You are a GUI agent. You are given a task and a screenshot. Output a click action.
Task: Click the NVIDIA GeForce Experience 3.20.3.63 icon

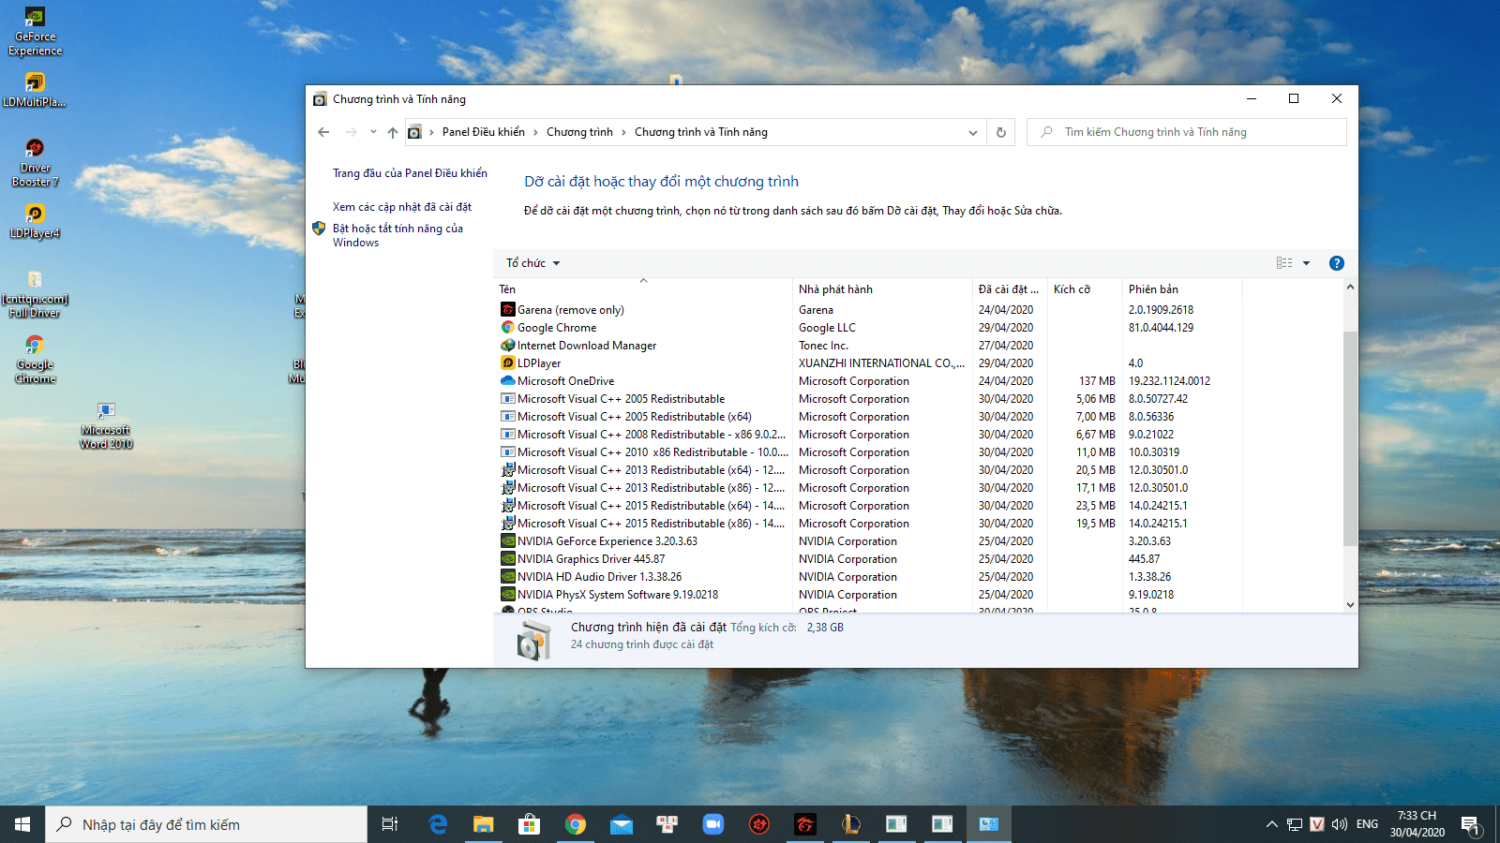[x=508, y=540]
